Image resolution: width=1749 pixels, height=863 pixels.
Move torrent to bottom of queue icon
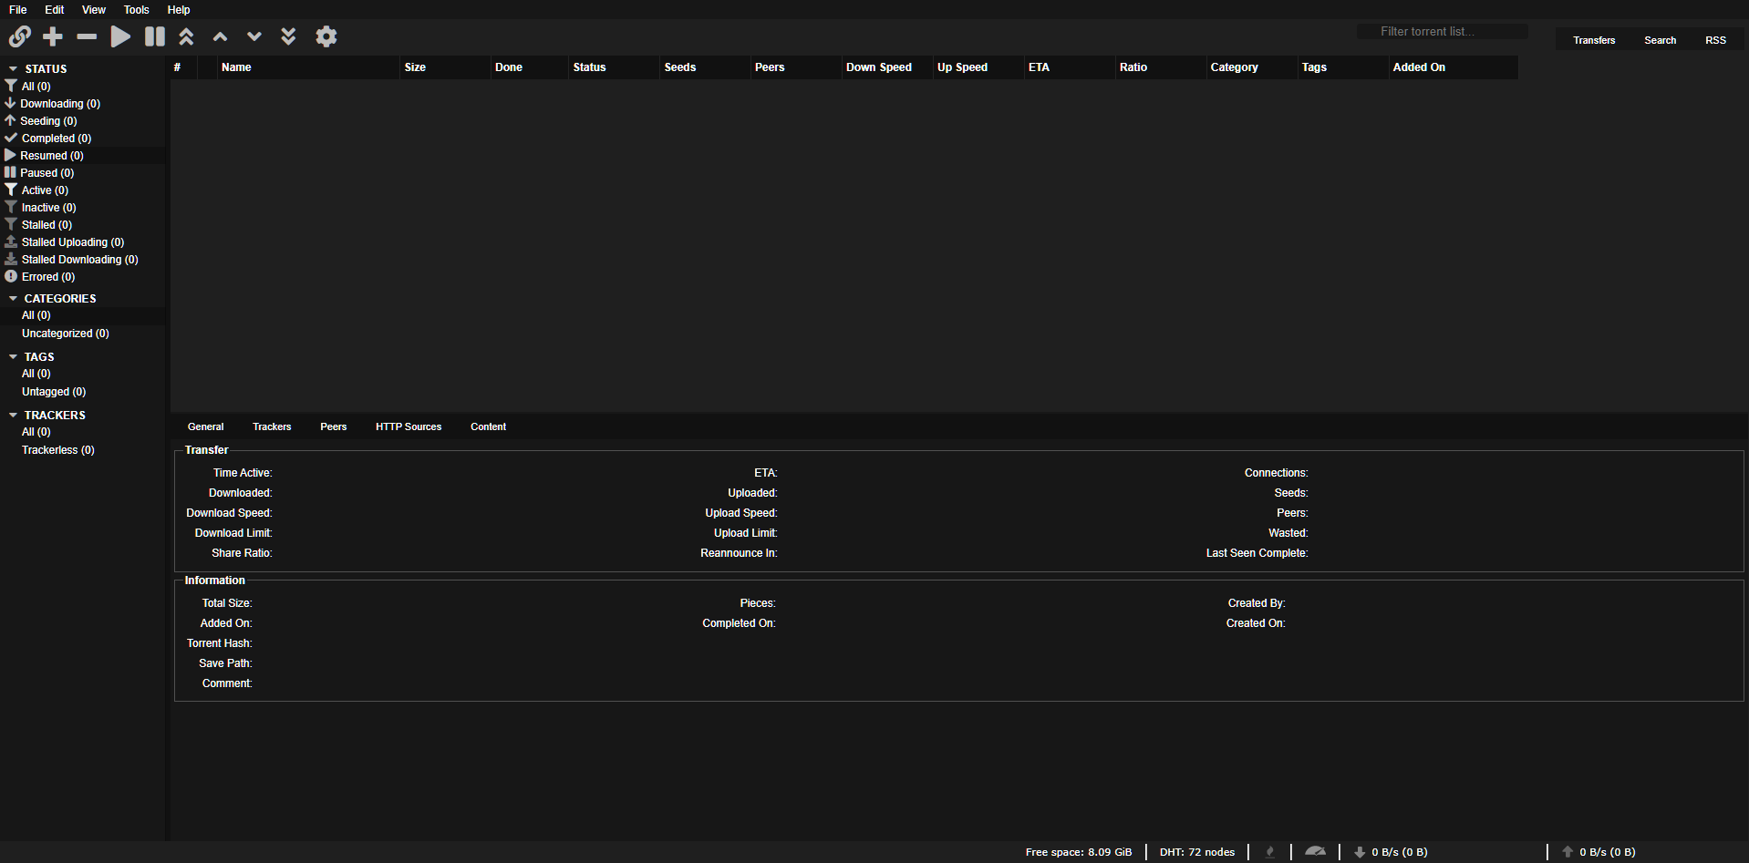click(288, 36)
